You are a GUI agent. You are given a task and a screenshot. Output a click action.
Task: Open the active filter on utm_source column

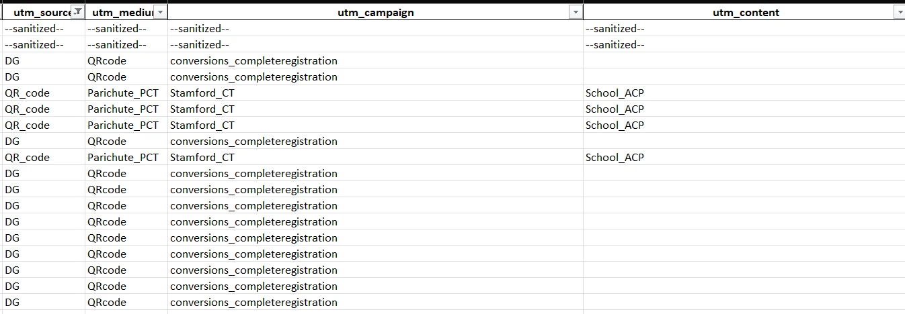pyautogui.click(x=78, y=12)
